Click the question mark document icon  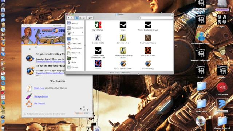pyautogui.click(x=29, y=88)
